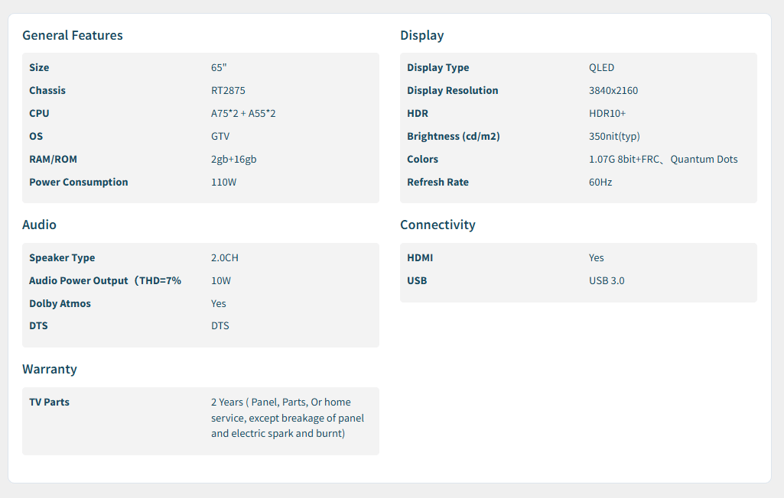Select the 2.0CH speaker type value
The height and width of the screenshot is (498, 784).
click(x=225, y=257)
